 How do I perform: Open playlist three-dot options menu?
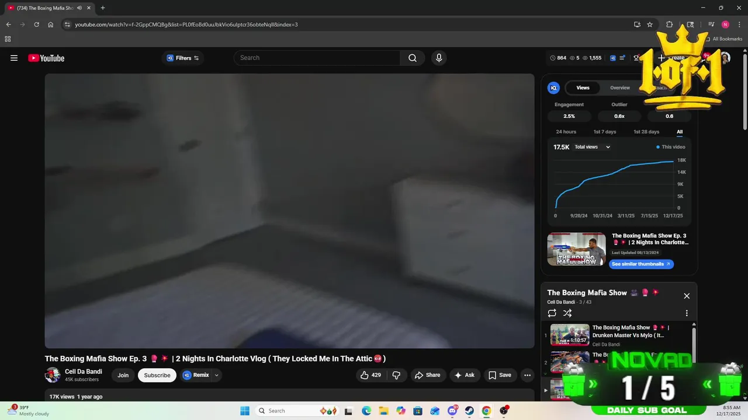click(687, 313)
